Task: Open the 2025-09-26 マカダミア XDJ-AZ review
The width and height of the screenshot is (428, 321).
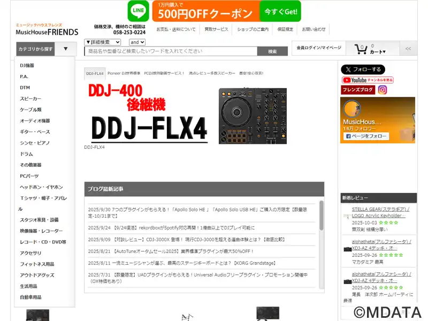Action: tap(381, 245)
